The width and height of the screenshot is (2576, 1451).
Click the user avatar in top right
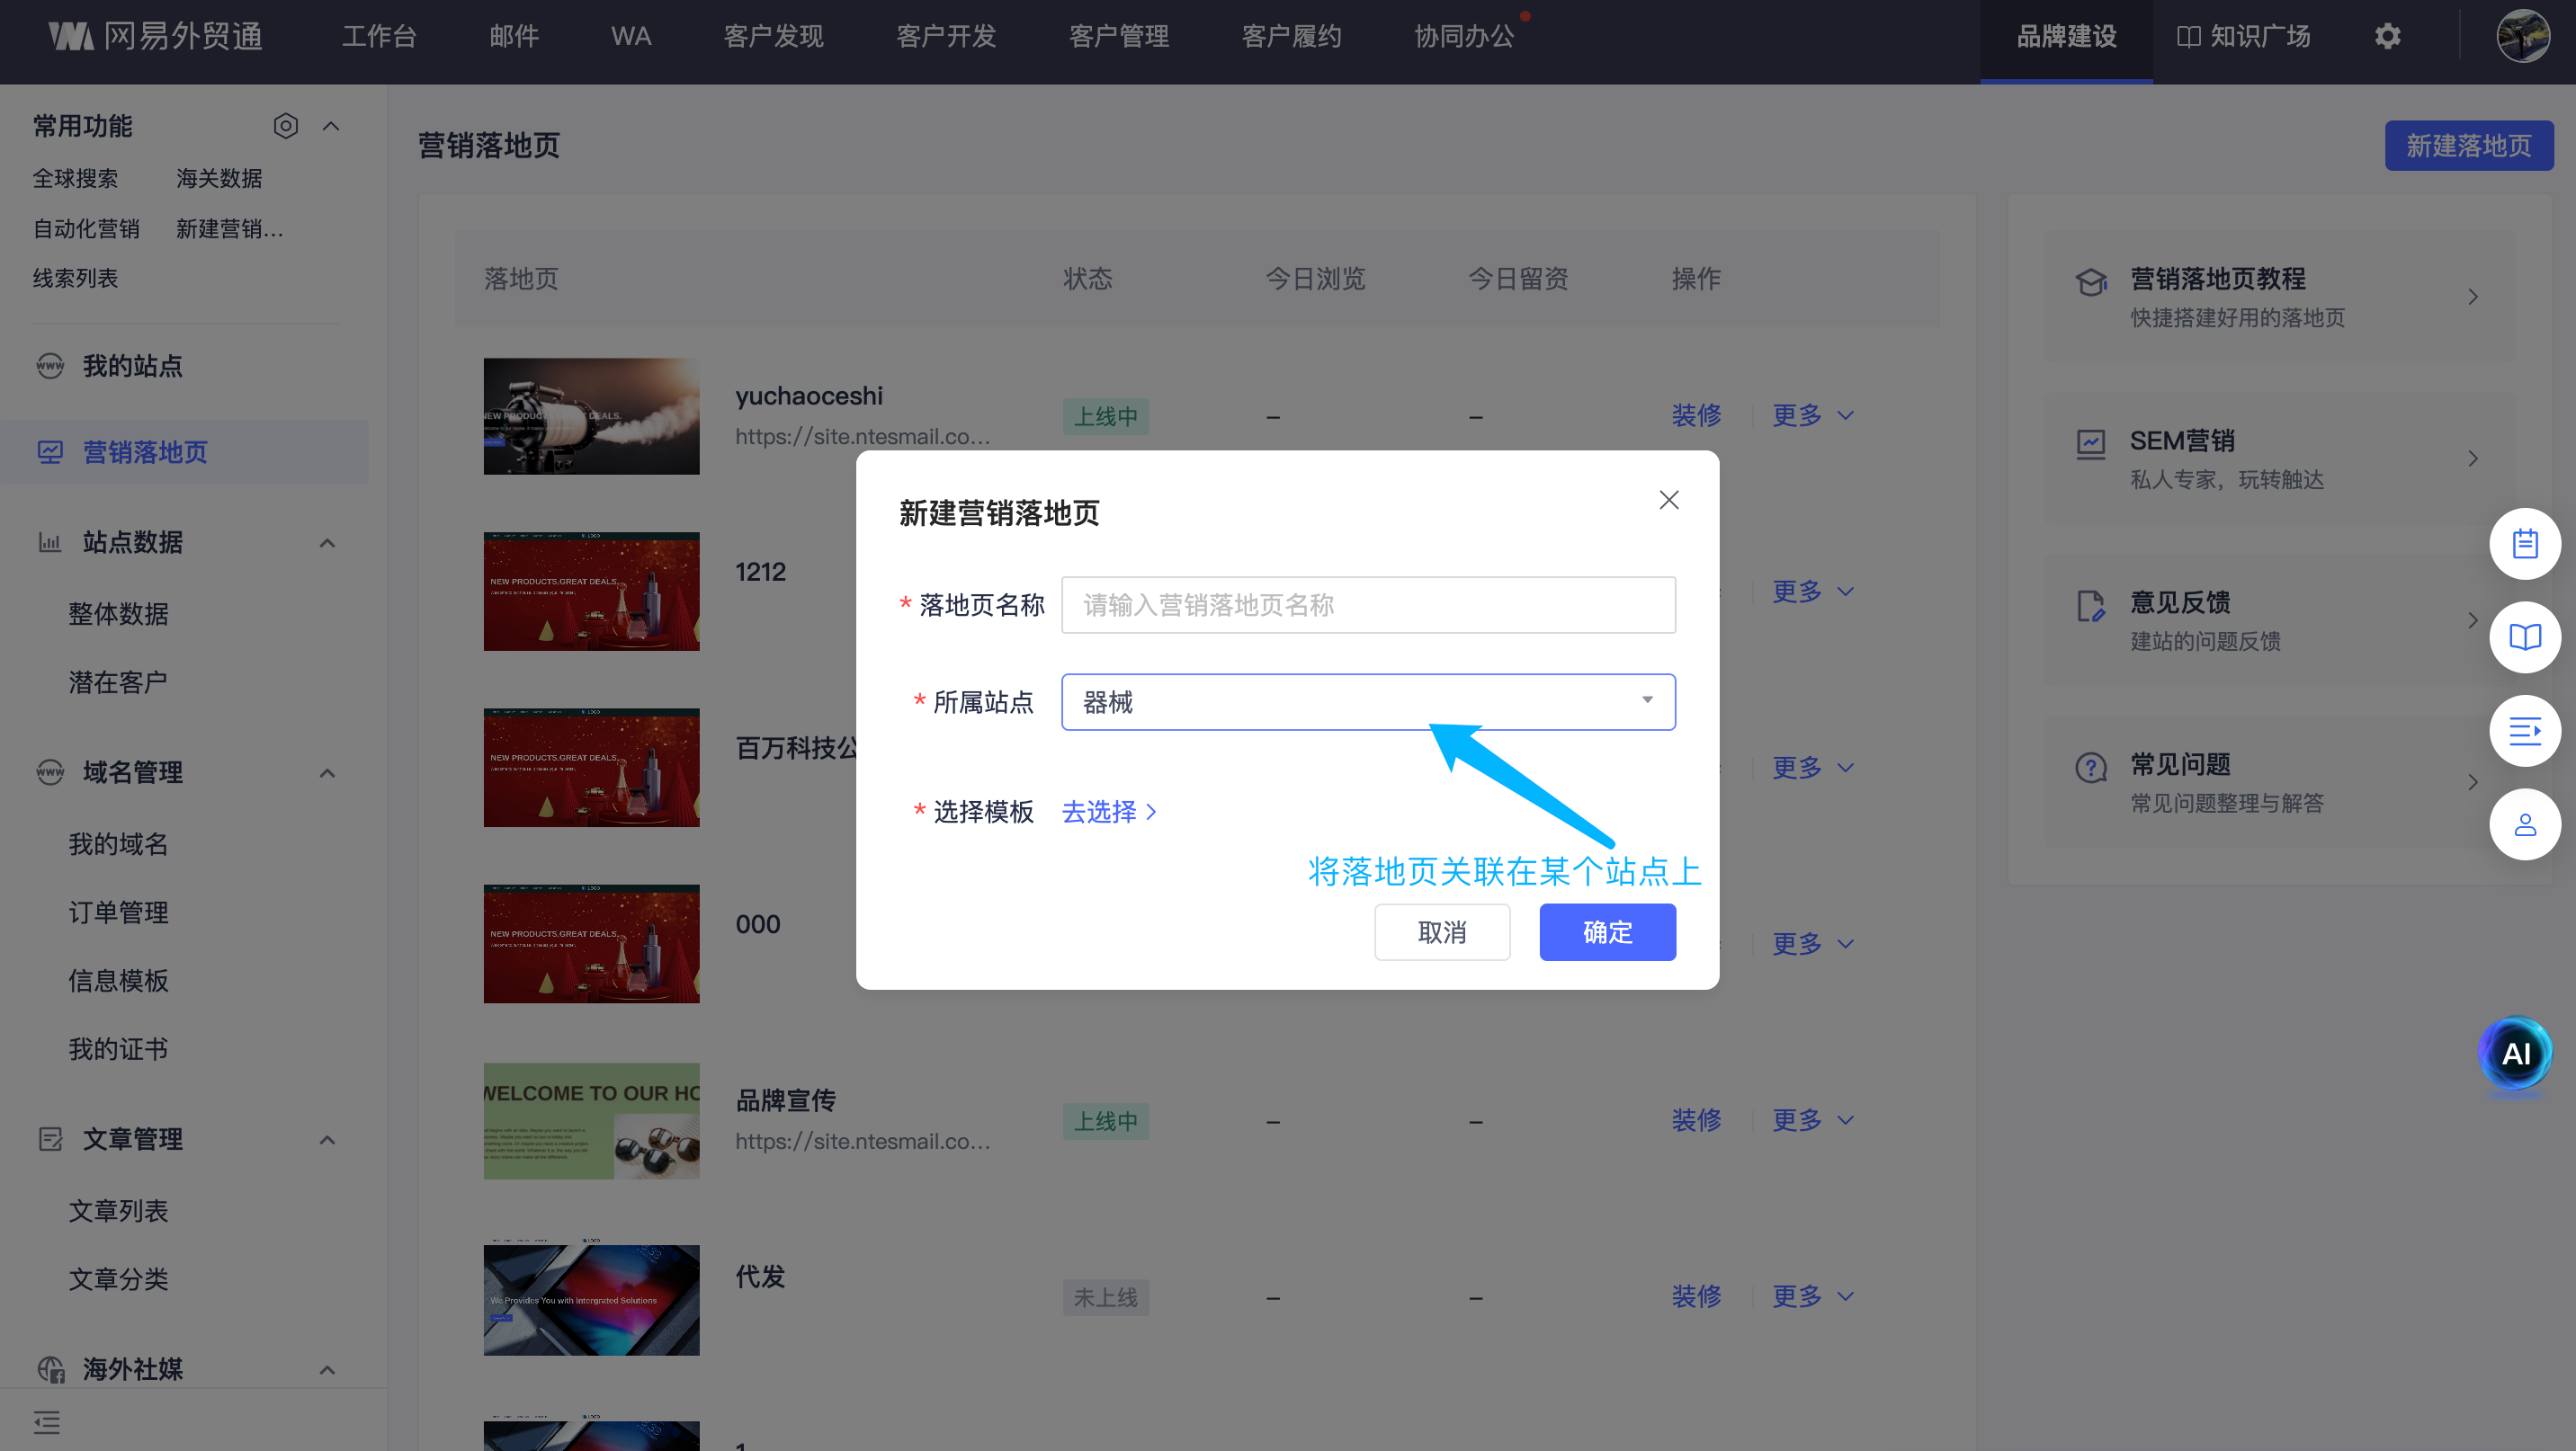(x=2522, y=37)
